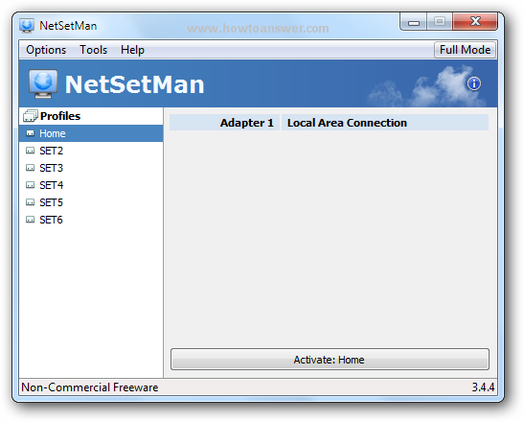Click the NetSetMan title bar icon
The width and height of the screenshot is (524, 422).
(27, 26)
